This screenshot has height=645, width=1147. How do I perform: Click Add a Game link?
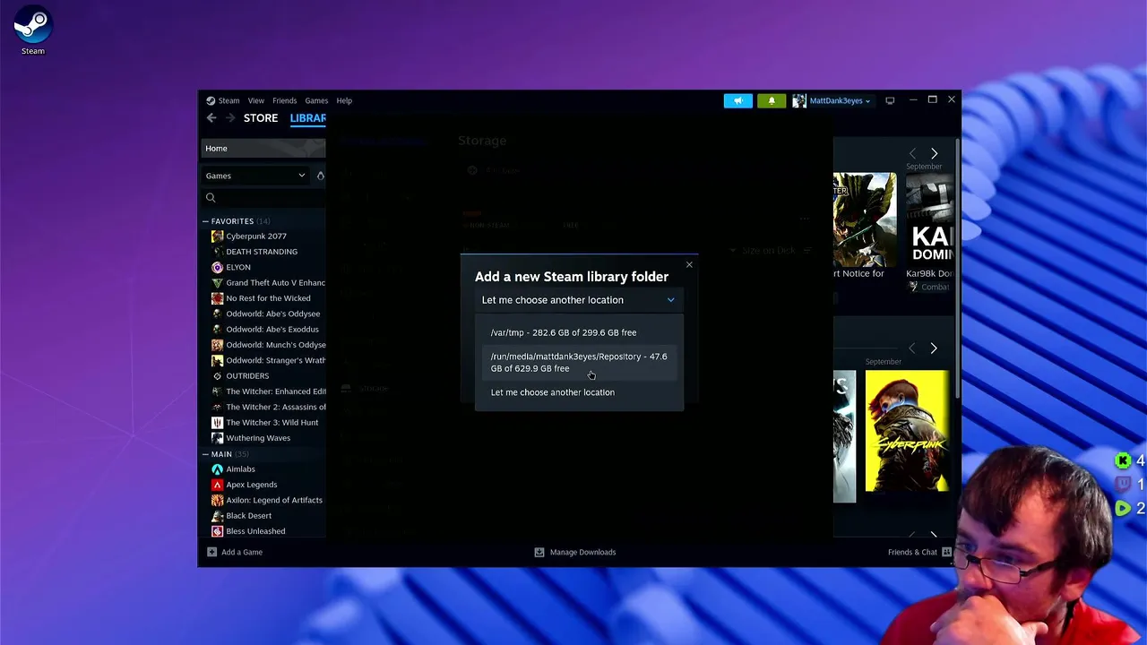tap(242, 552)
